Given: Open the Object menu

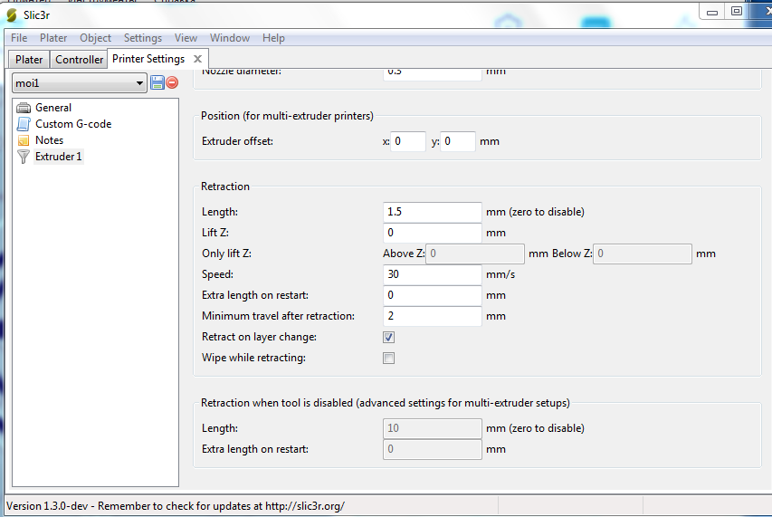Looking at the screenshot, I should [96, 38].
